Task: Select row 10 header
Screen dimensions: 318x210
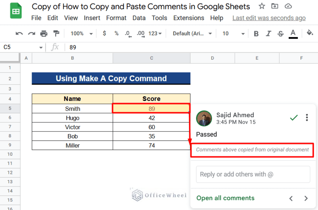Action: 10,154
